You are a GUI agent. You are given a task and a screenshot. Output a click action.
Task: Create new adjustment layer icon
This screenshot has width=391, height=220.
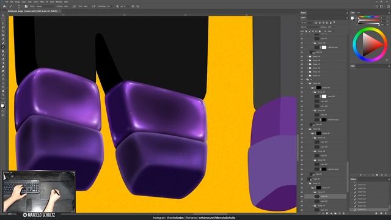pos(331,213)
